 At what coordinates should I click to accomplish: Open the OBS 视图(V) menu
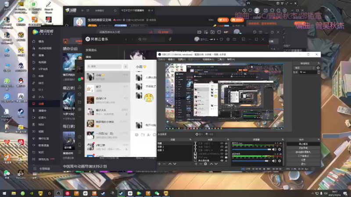coord(182,60)
